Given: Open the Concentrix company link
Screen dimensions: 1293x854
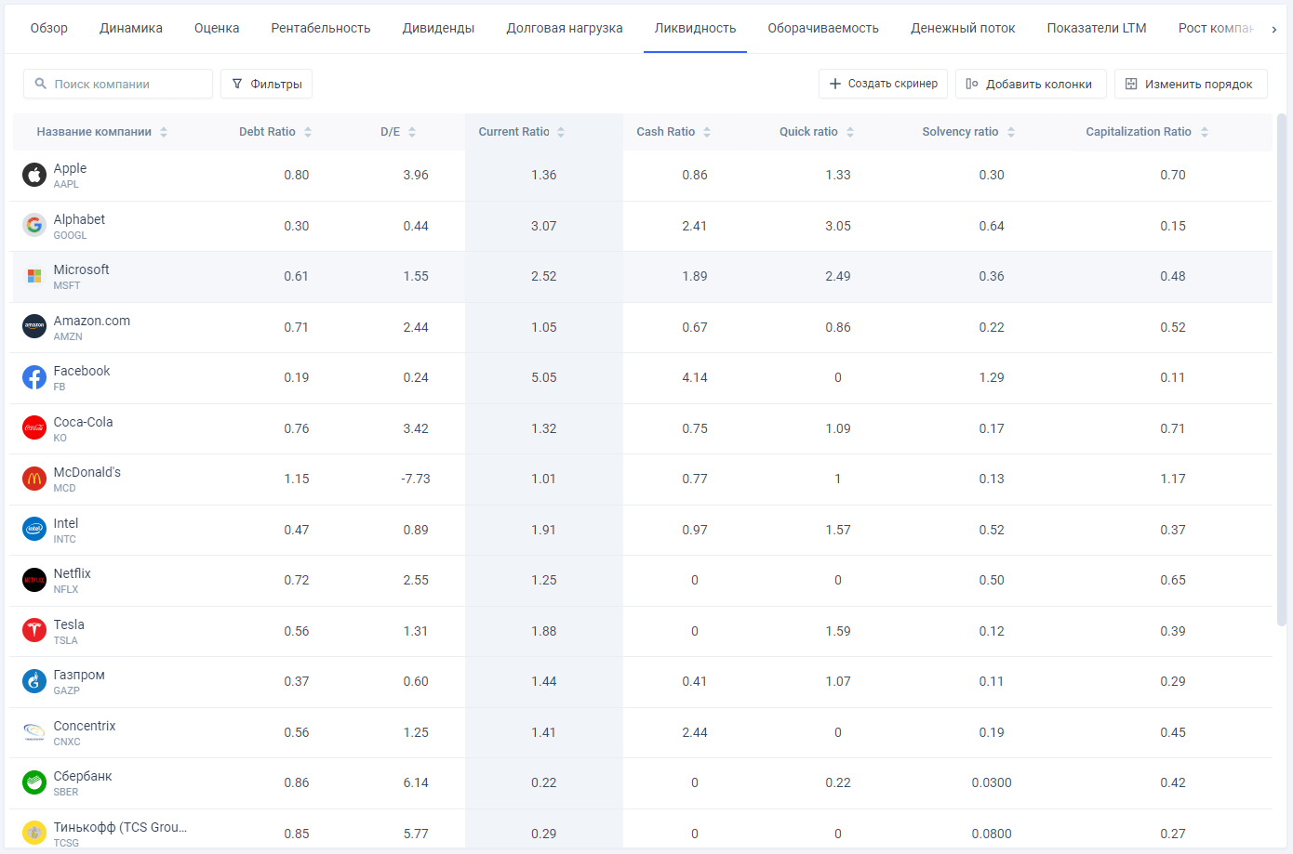Looking at the screenshot, I should pos(85,726).
